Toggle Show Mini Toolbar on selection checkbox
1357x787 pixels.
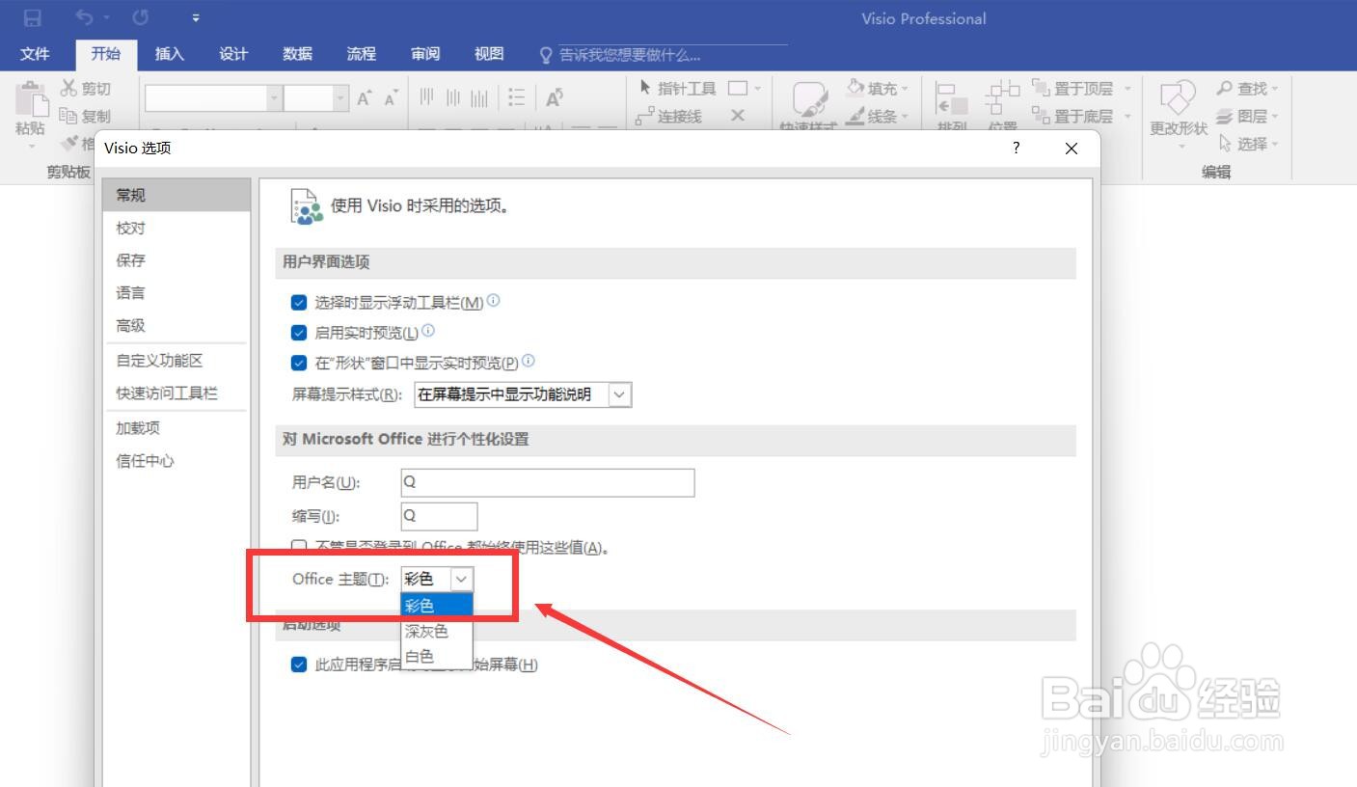point(299,303)
